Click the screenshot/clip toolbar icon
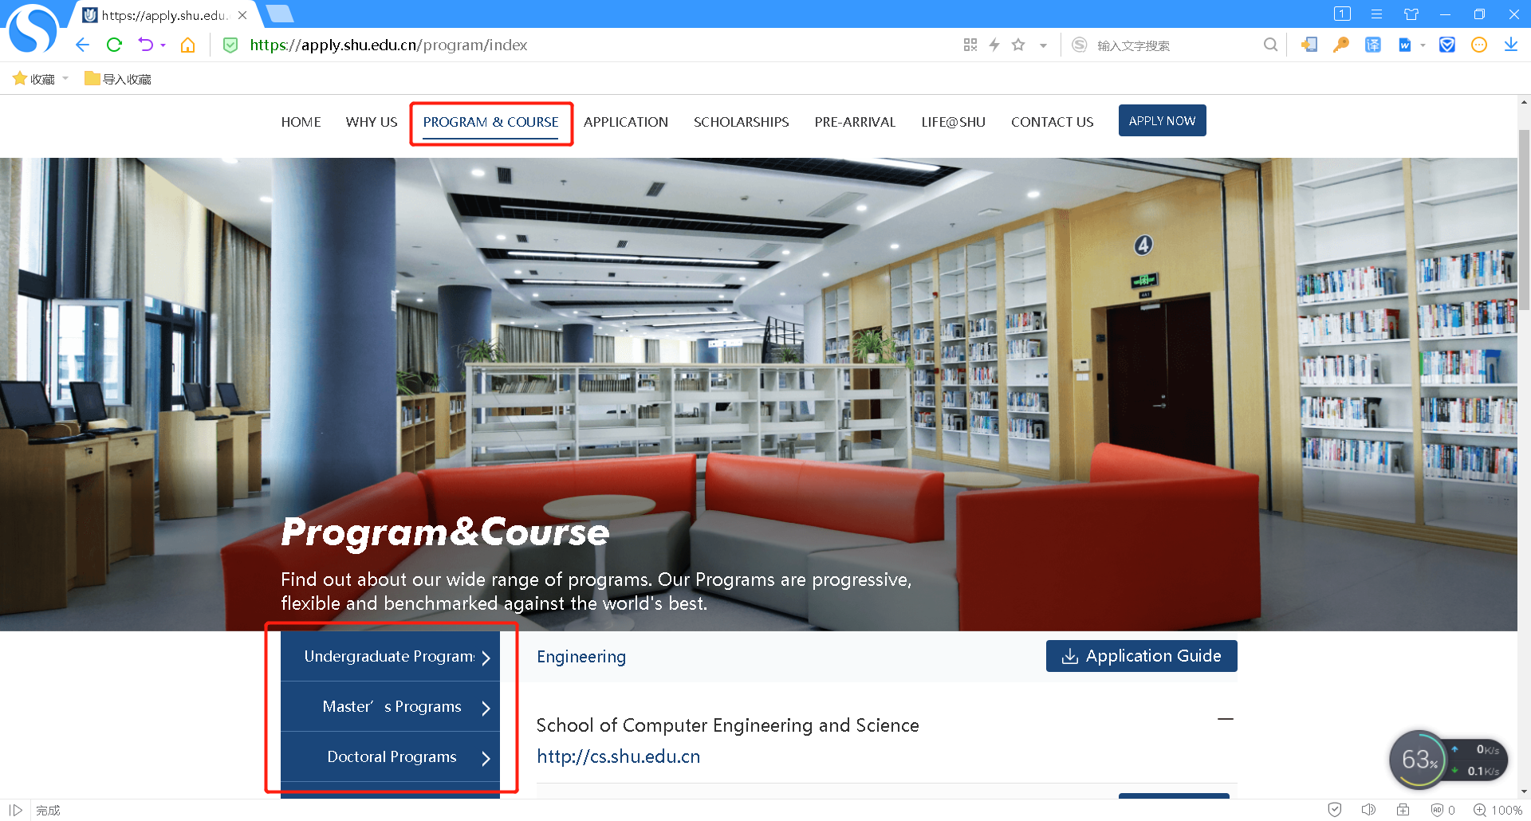The height and width of the screenshot is (821, 1531). (1309, 45)
